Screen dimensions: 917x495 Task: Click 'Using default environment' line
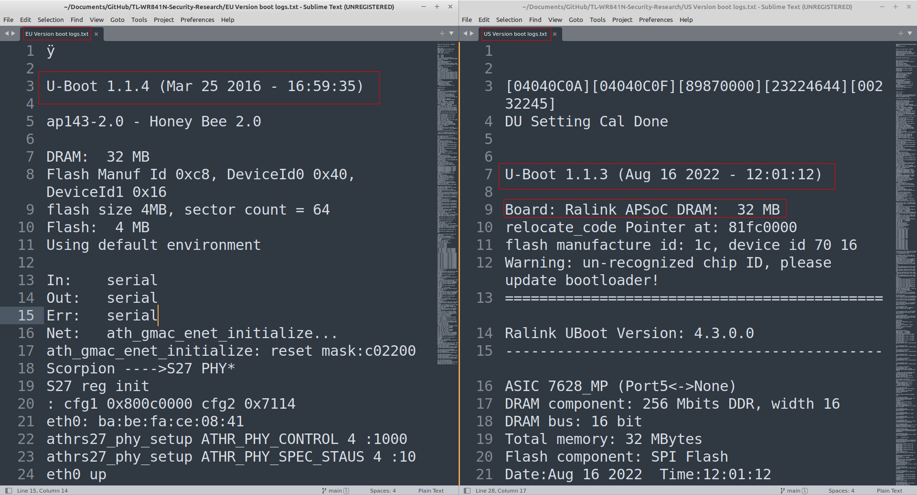(154, 245)
